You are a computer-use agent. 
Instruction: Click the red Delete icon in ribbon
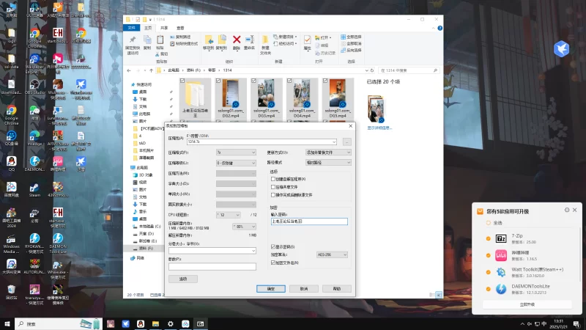point(237,40)
